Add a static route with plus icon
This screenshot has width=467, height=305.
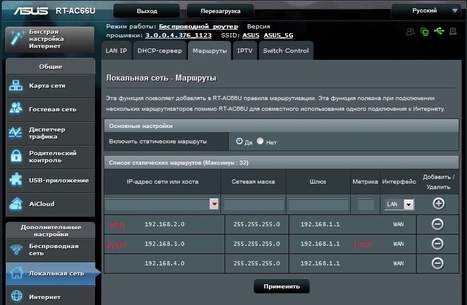tap(439, 204)
